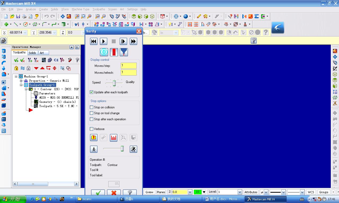Open the Toolpaths menu
The height and width of the screenshot is (203, 339).
[x=99, y=9]
